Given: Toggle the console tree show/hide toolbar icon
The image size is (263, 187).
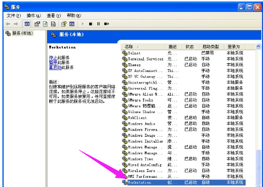Looking at the screenshot, I should 27,24.
